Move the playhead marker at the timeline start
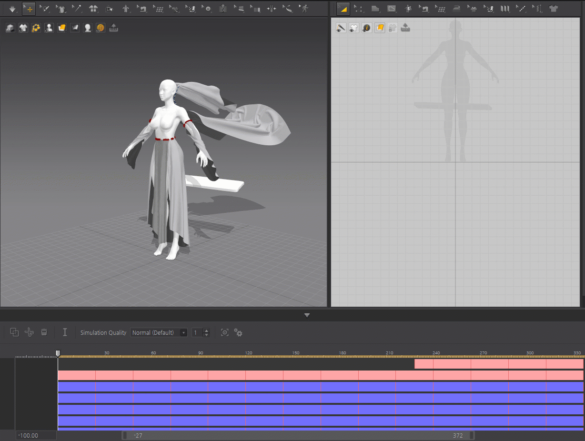This screenshot has width=585, height=441. tap(58, 352)
